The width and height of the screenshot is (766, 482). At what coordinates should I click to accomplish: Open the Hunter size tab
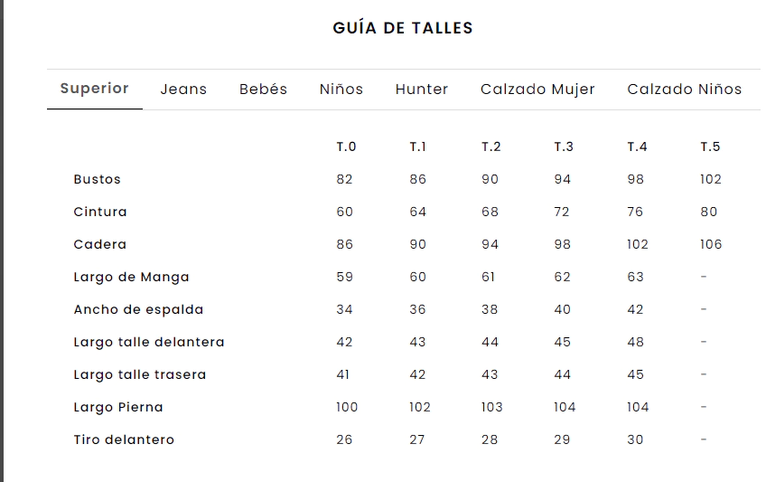point(422,89)
